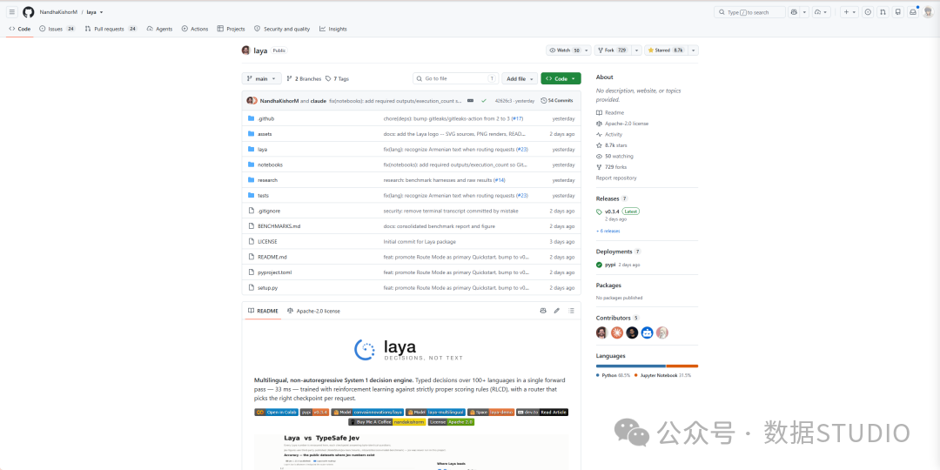This screenshot has width=940, height=470.
Task: Open Security and quality tab
Action: (282, 29)
